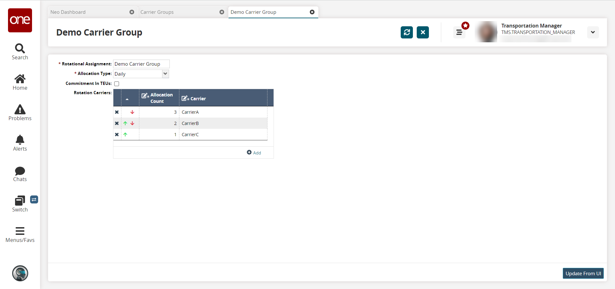Close the Neo Dashboard tab
615x289 pixels.
coord(132,12)
